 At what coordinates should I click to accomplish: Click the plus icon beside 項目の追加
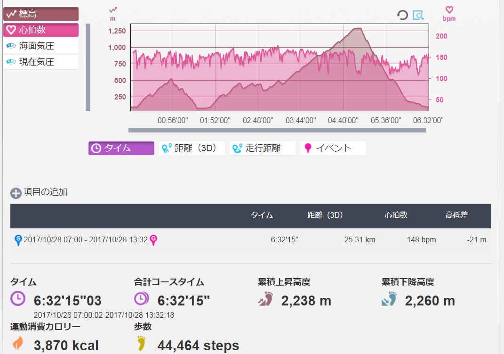click(x=16, y=193)
